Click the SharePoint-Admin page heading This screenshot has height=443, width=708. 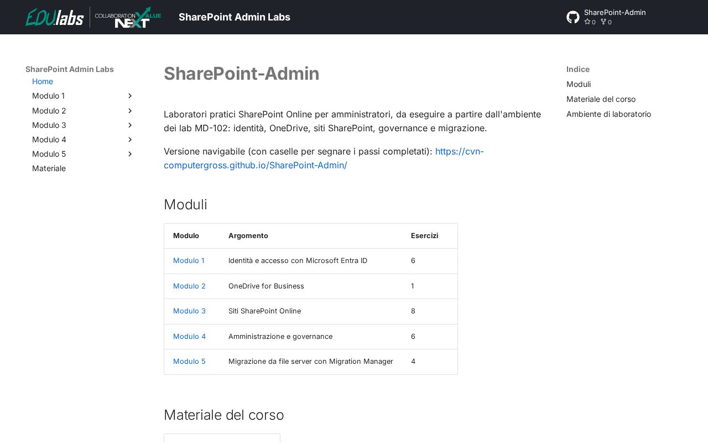tap(242, 74)
